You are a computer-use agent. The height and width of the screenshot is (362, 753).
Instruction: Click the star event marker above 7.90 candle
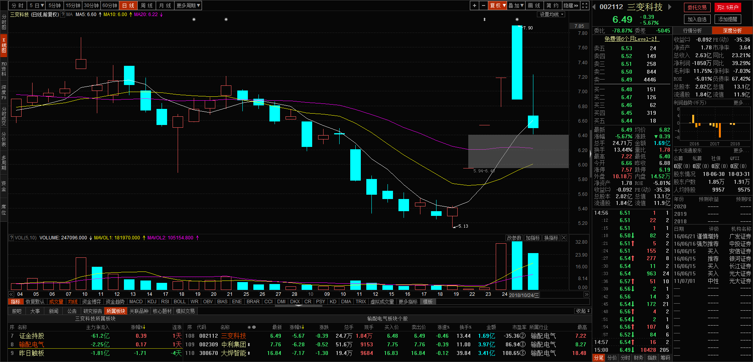point(517,20)
